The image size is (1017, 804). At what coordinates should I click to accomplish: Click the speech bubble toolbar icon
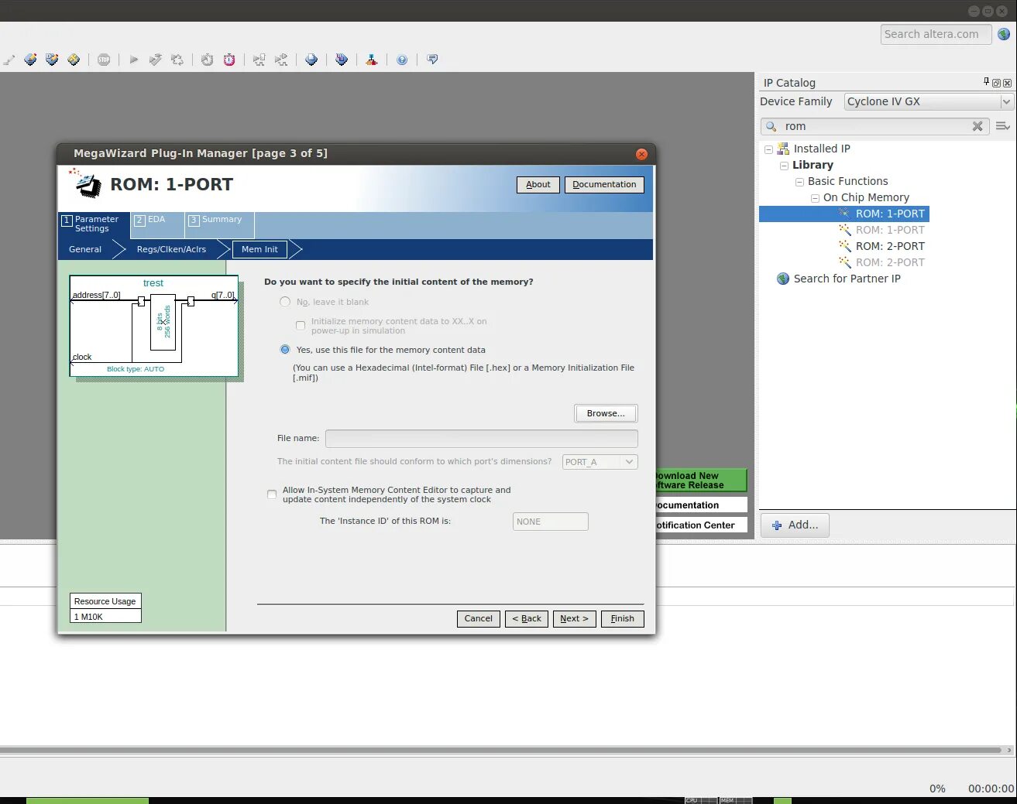click(x=432, y=60)
